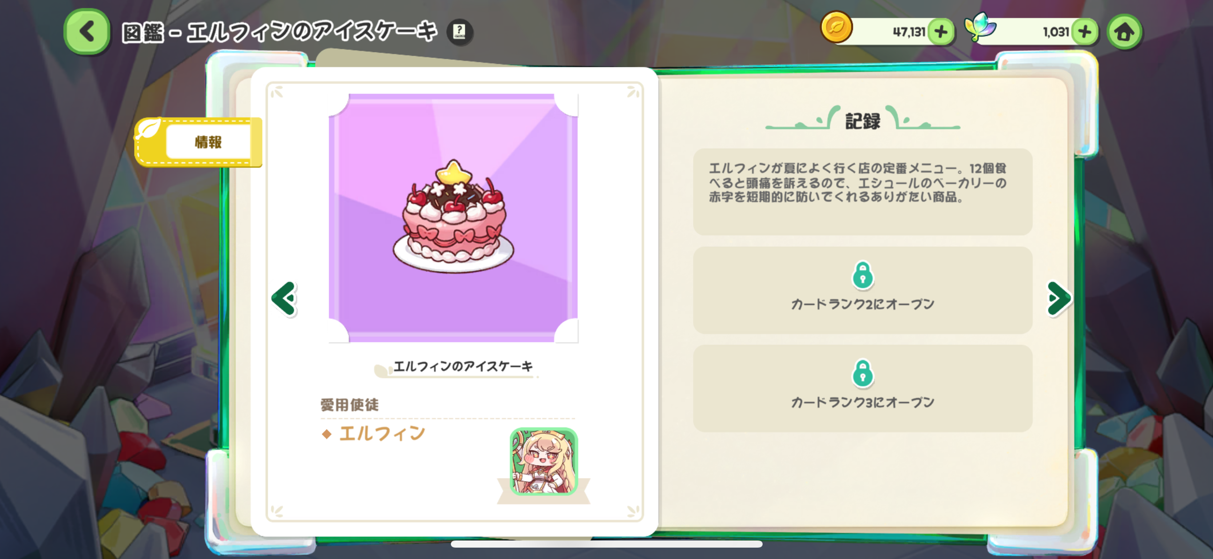
Task: Go back with the green arrow button
Action: (87, 32)
